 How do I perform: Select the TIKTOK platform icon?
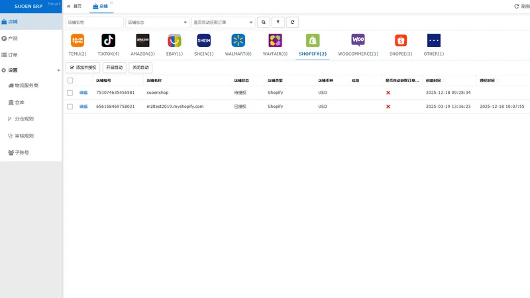[108, 40]
